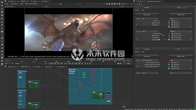Collapse the Shuffle1 properties panel arrow

(135, 8)
